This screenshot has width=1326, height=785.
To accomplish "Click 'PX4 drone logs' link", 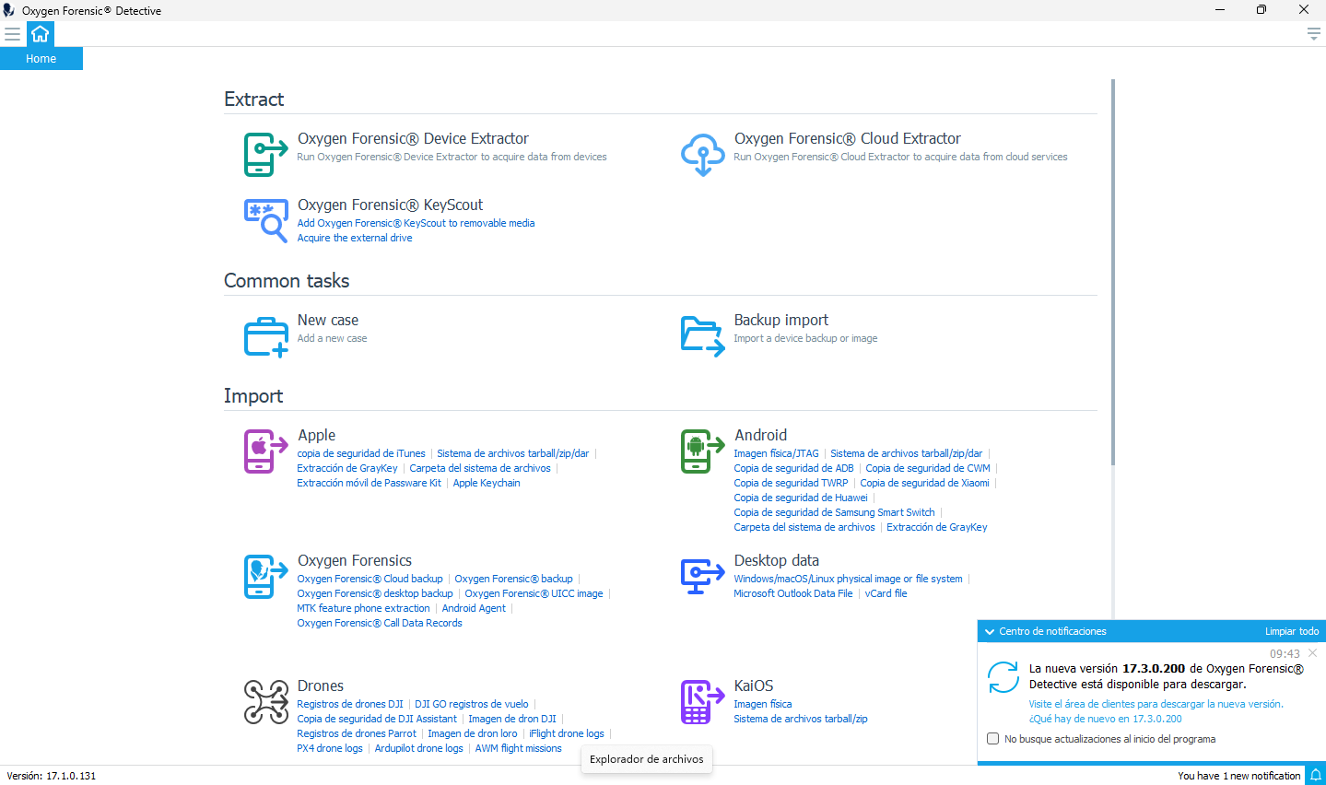I will coord(330,748).
